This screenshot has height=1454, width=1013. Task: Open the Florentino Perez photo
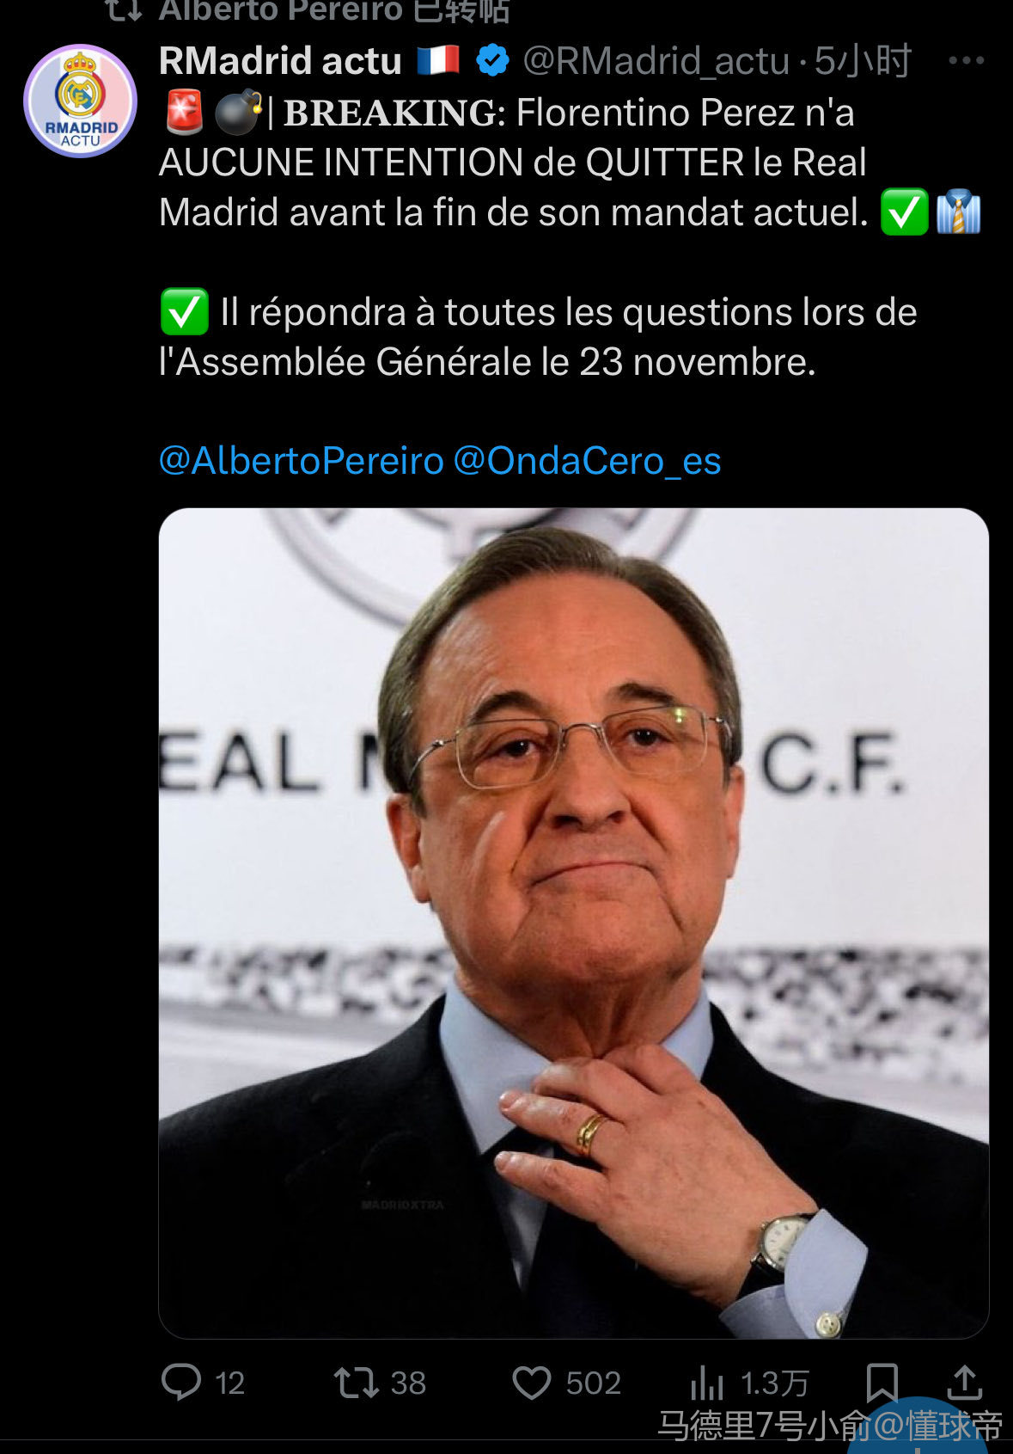(573, 923)
